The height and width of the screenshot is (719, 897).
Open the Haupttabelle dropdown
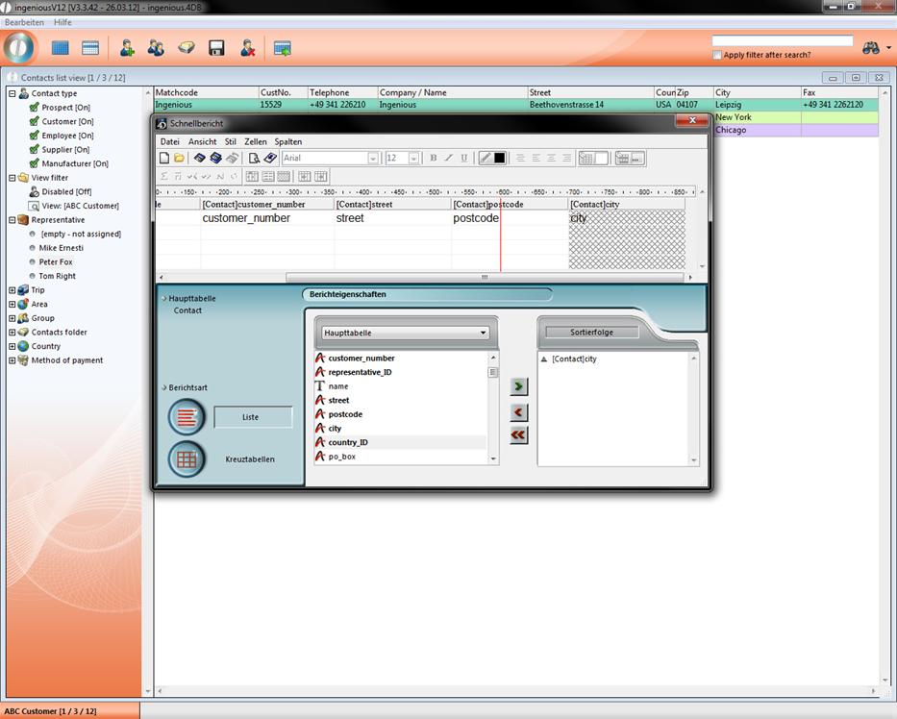pyautogui.click(x=404, y=333)
